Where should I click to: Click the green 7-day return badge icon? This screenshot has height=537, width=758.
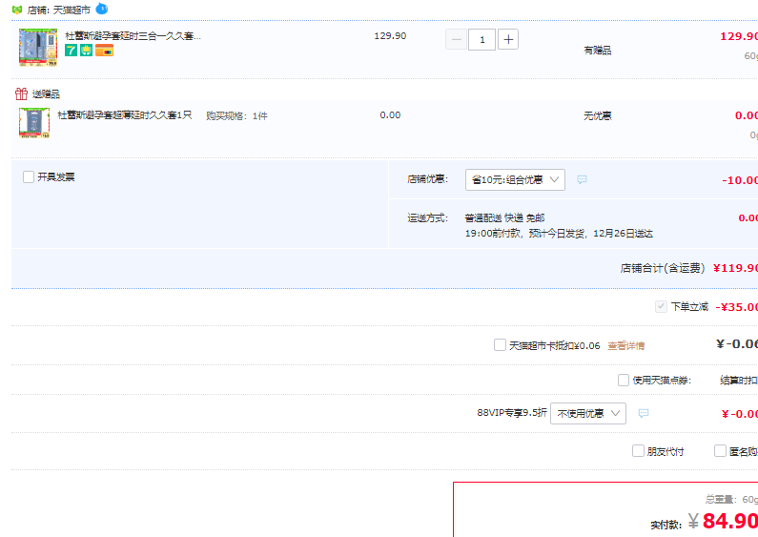point(72,51)
